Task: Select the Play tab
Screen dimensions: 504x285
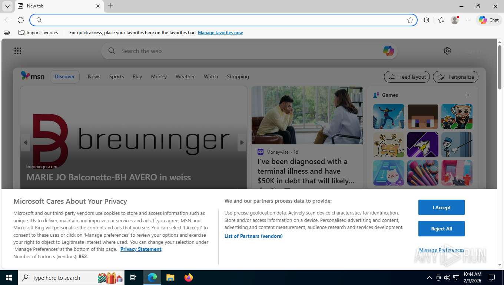Action: pos(137,76)
